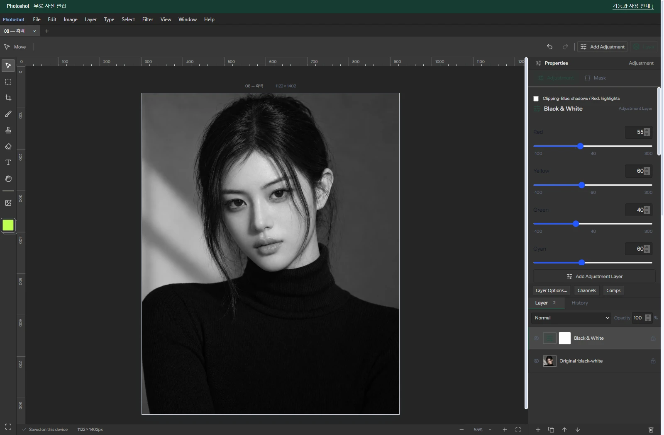Switch to the History tab
The image size is (664, 435).
pyautogui.click(x=580, y=303)
